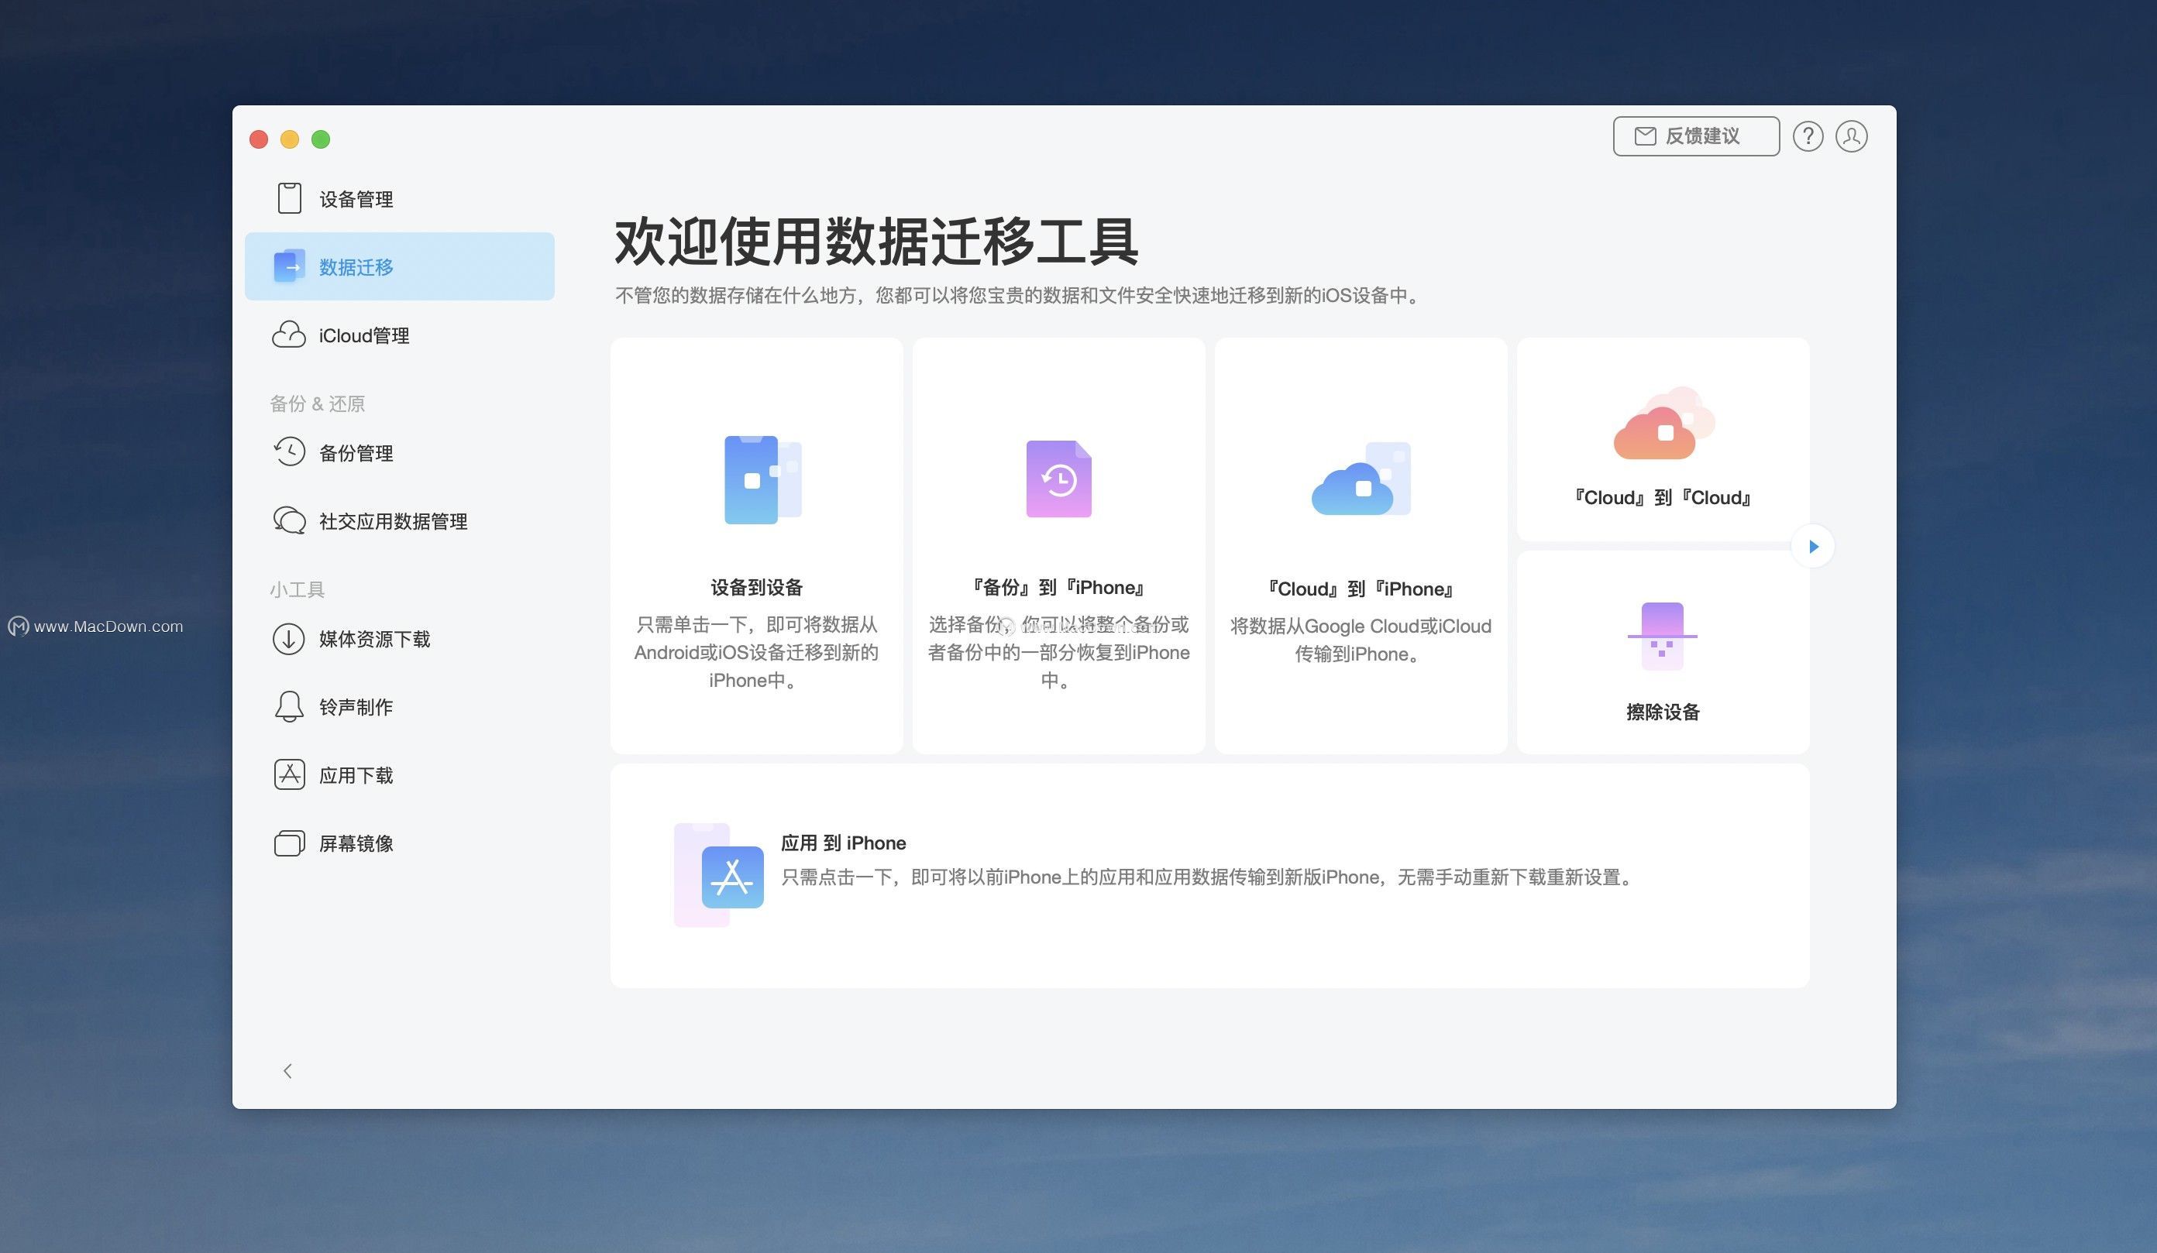Click the 擦除设备 eraser hat icon
The image size is (2157, 1253).
(x=1662, y=637)
